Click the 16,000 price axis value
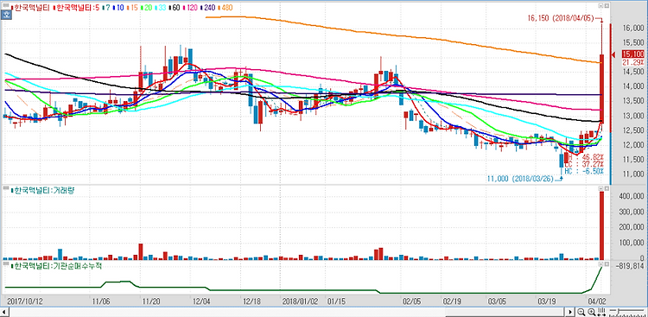 pos(633,29)
